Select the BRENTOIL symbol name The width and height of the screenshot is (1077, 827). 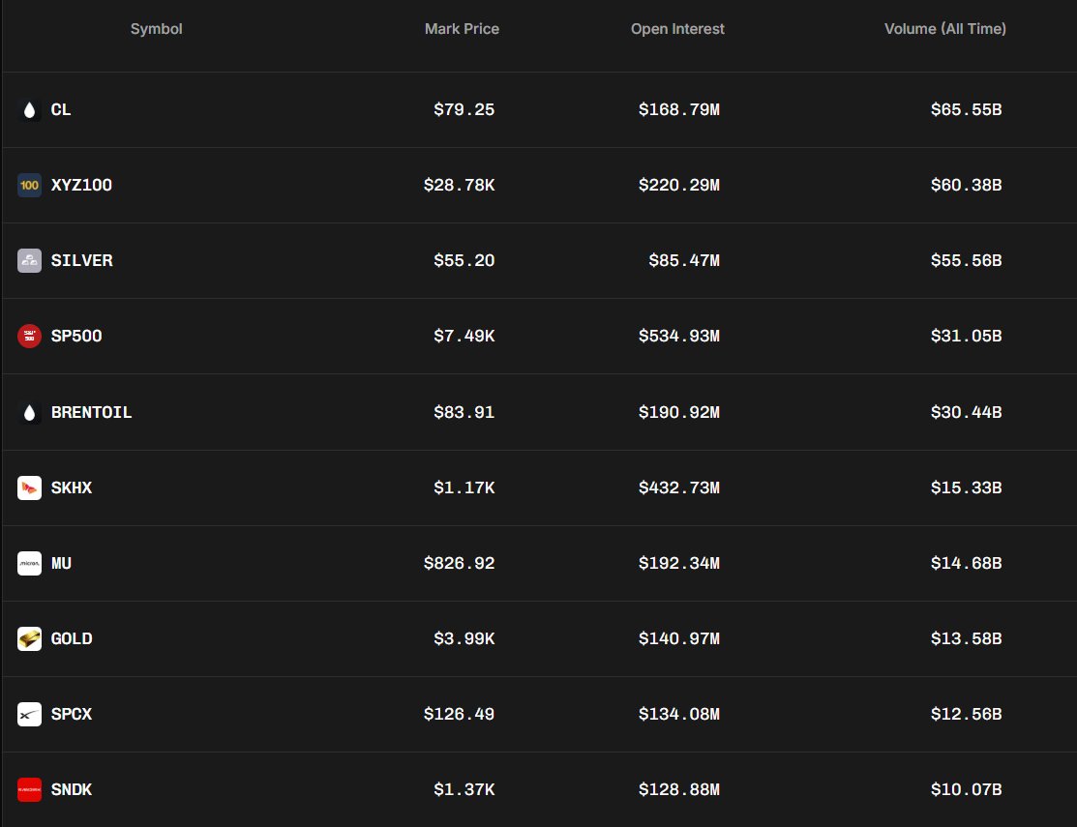tap(91, 412)
